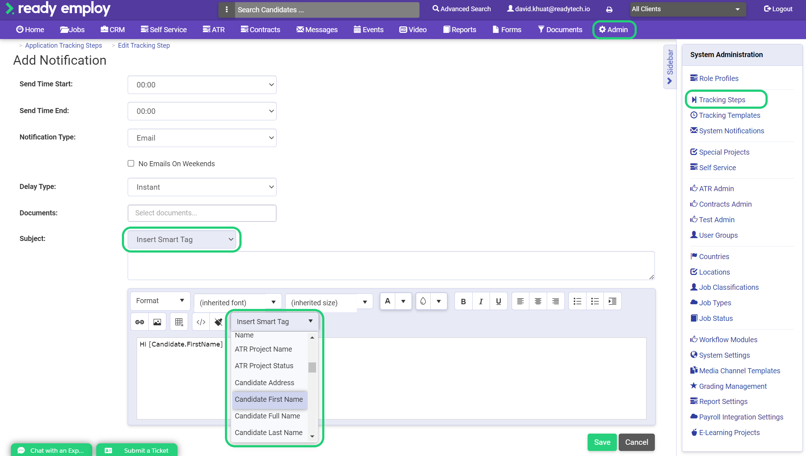Insert table into email body

point(179,322)
